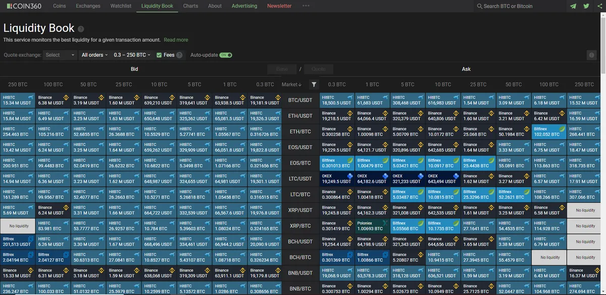This screenshot has height=295, width=606.
Task: Click the Binance 64,066.4 USDT cell
Action: pyautogui.click(x=372, y=116)
